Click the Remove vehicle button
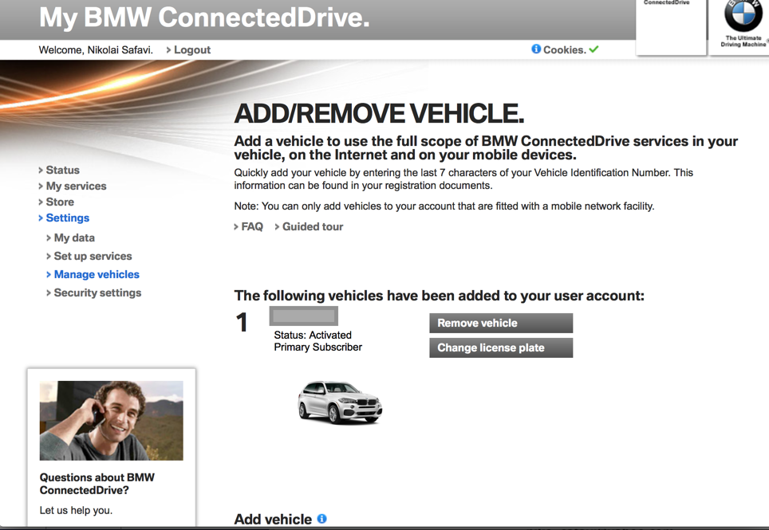 coord(501,324)
